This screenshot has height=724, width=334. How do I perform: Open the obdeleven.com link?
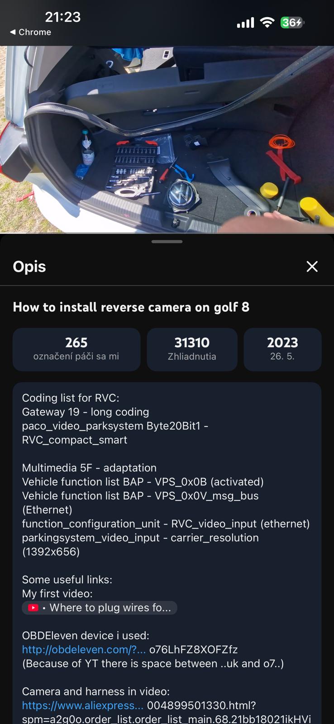84,649
